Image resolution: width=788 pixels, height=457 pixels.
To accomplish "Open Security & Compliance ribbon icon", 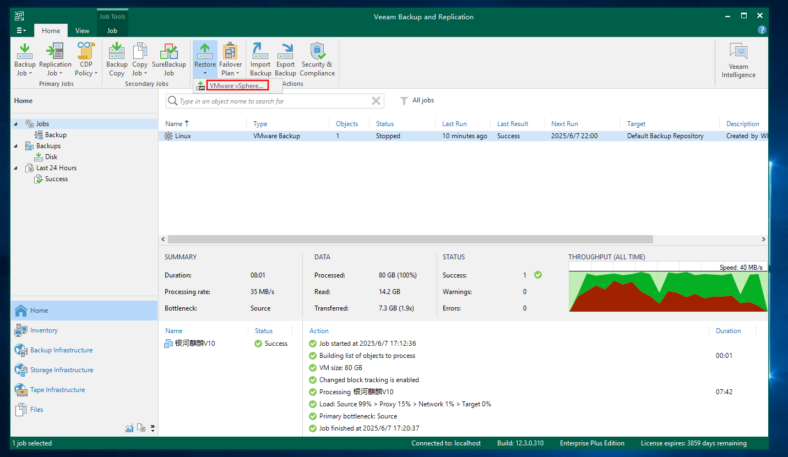I will tap(317, 59).
